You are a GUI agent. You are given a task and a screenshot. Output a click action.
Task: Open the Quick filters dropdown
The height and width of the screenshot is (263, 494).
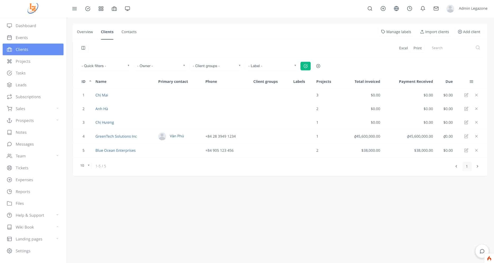coord(105,66)
